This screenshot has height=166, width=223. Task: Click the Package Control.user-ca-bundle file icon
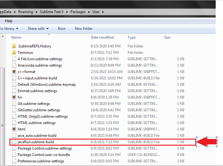tap(14, 154)
